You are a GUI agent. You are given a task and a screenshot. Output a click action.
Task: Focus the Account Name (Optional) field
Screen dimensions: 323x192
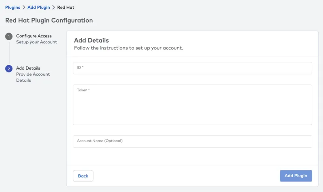192,141
